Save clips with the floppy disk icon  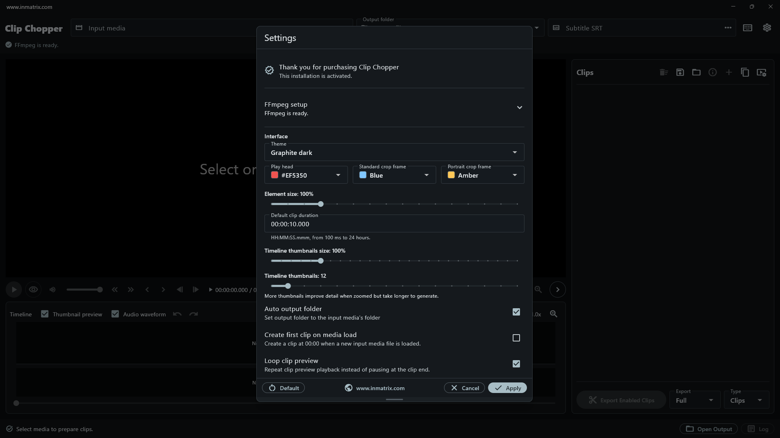680,72
